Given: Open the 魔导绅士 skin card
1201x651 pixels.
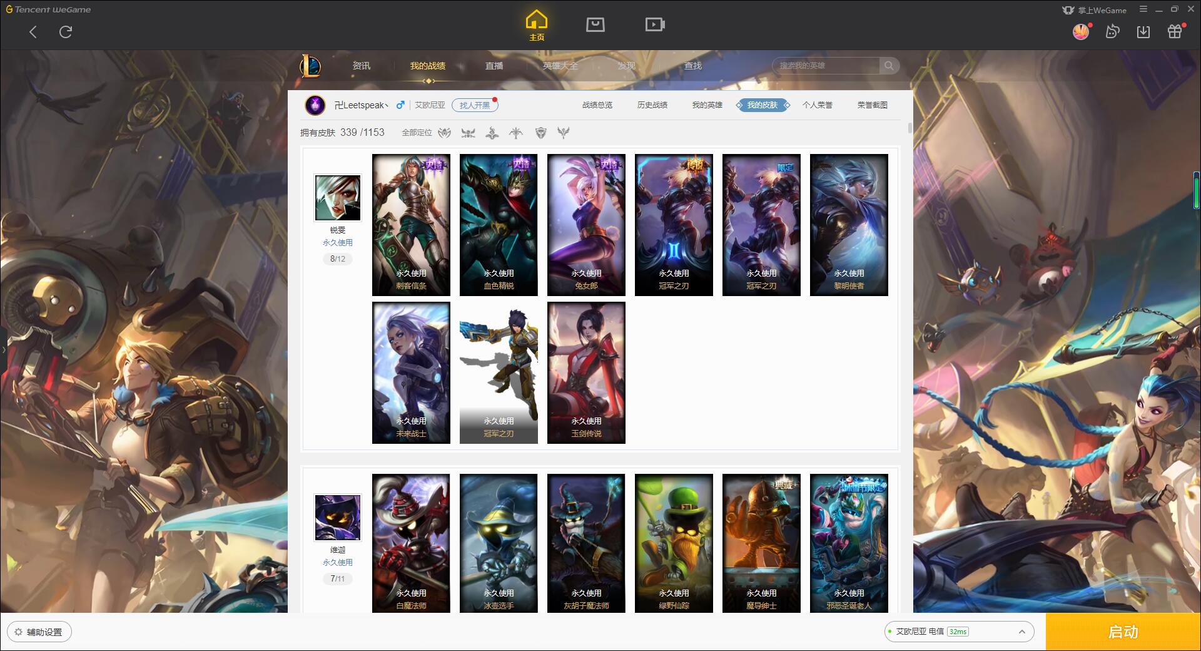Looking at the screenshot, I should (761, 543).
